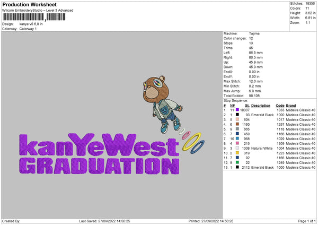The height and width of the screenshot is (225, 318).
Task: Click the Brand column header
Action: click(291, 106)
